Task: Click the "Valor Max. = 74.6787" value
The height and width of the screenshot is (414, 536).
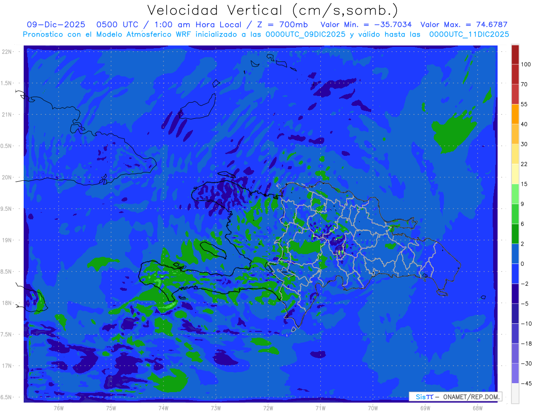Action: [464, 25]
